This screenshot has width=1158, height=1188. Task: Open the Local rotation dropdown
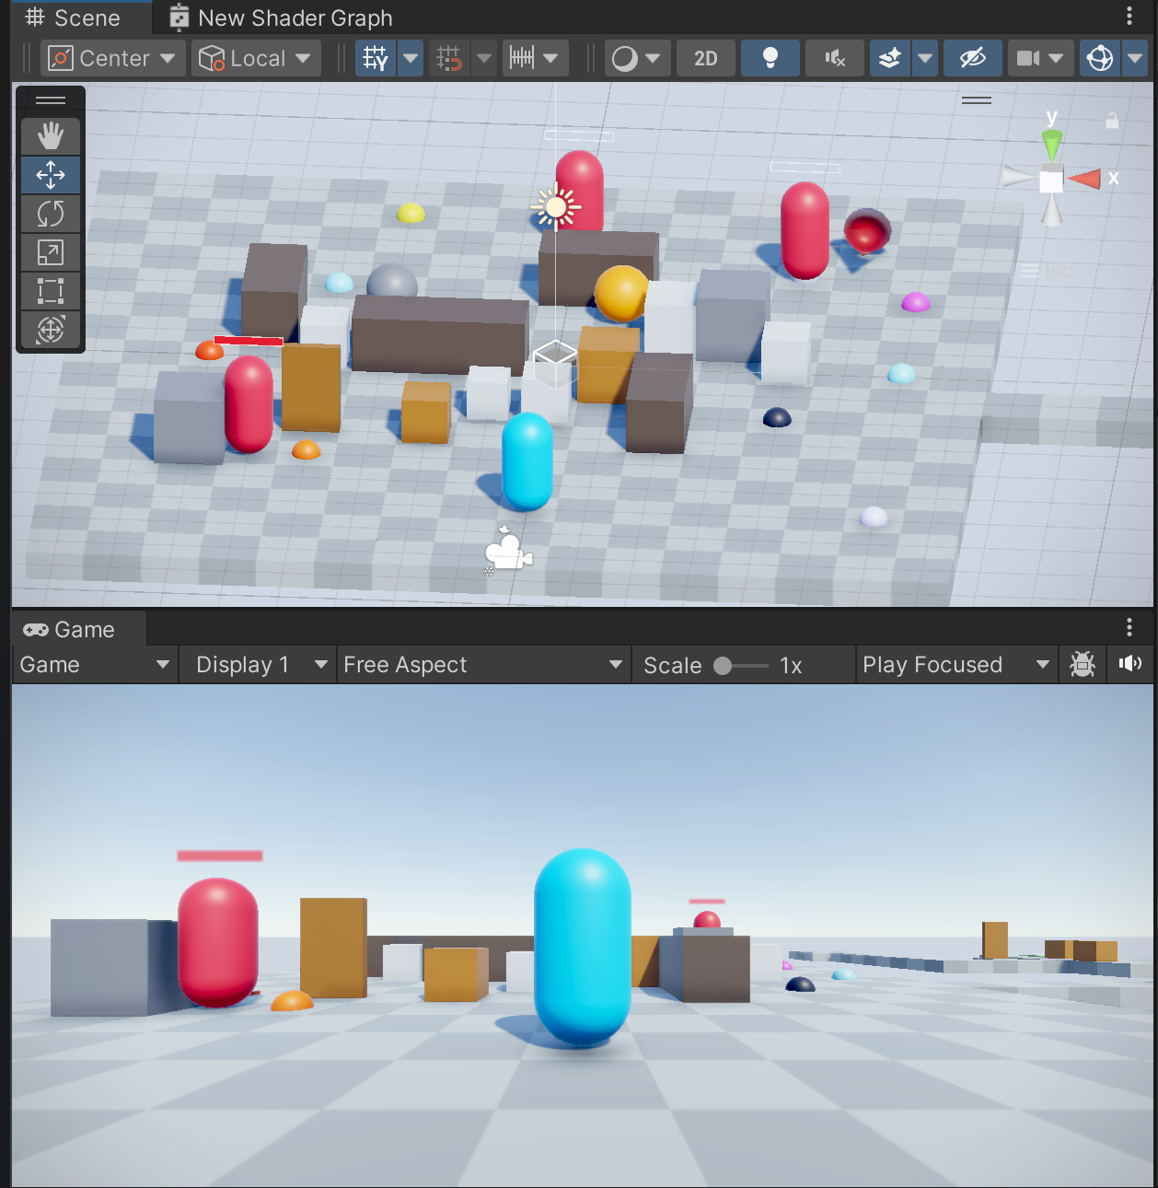pyautogui.click(x=256, y=58)
